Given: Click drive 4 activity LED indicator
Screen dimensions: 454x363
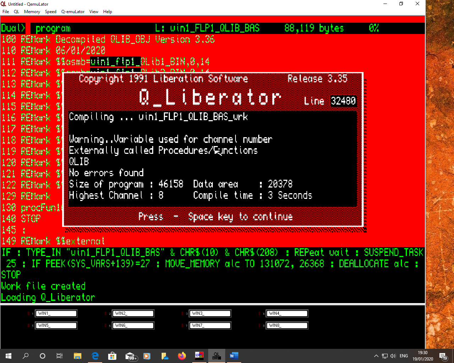Looking at the screenshot, I should (x=260, y=313).
